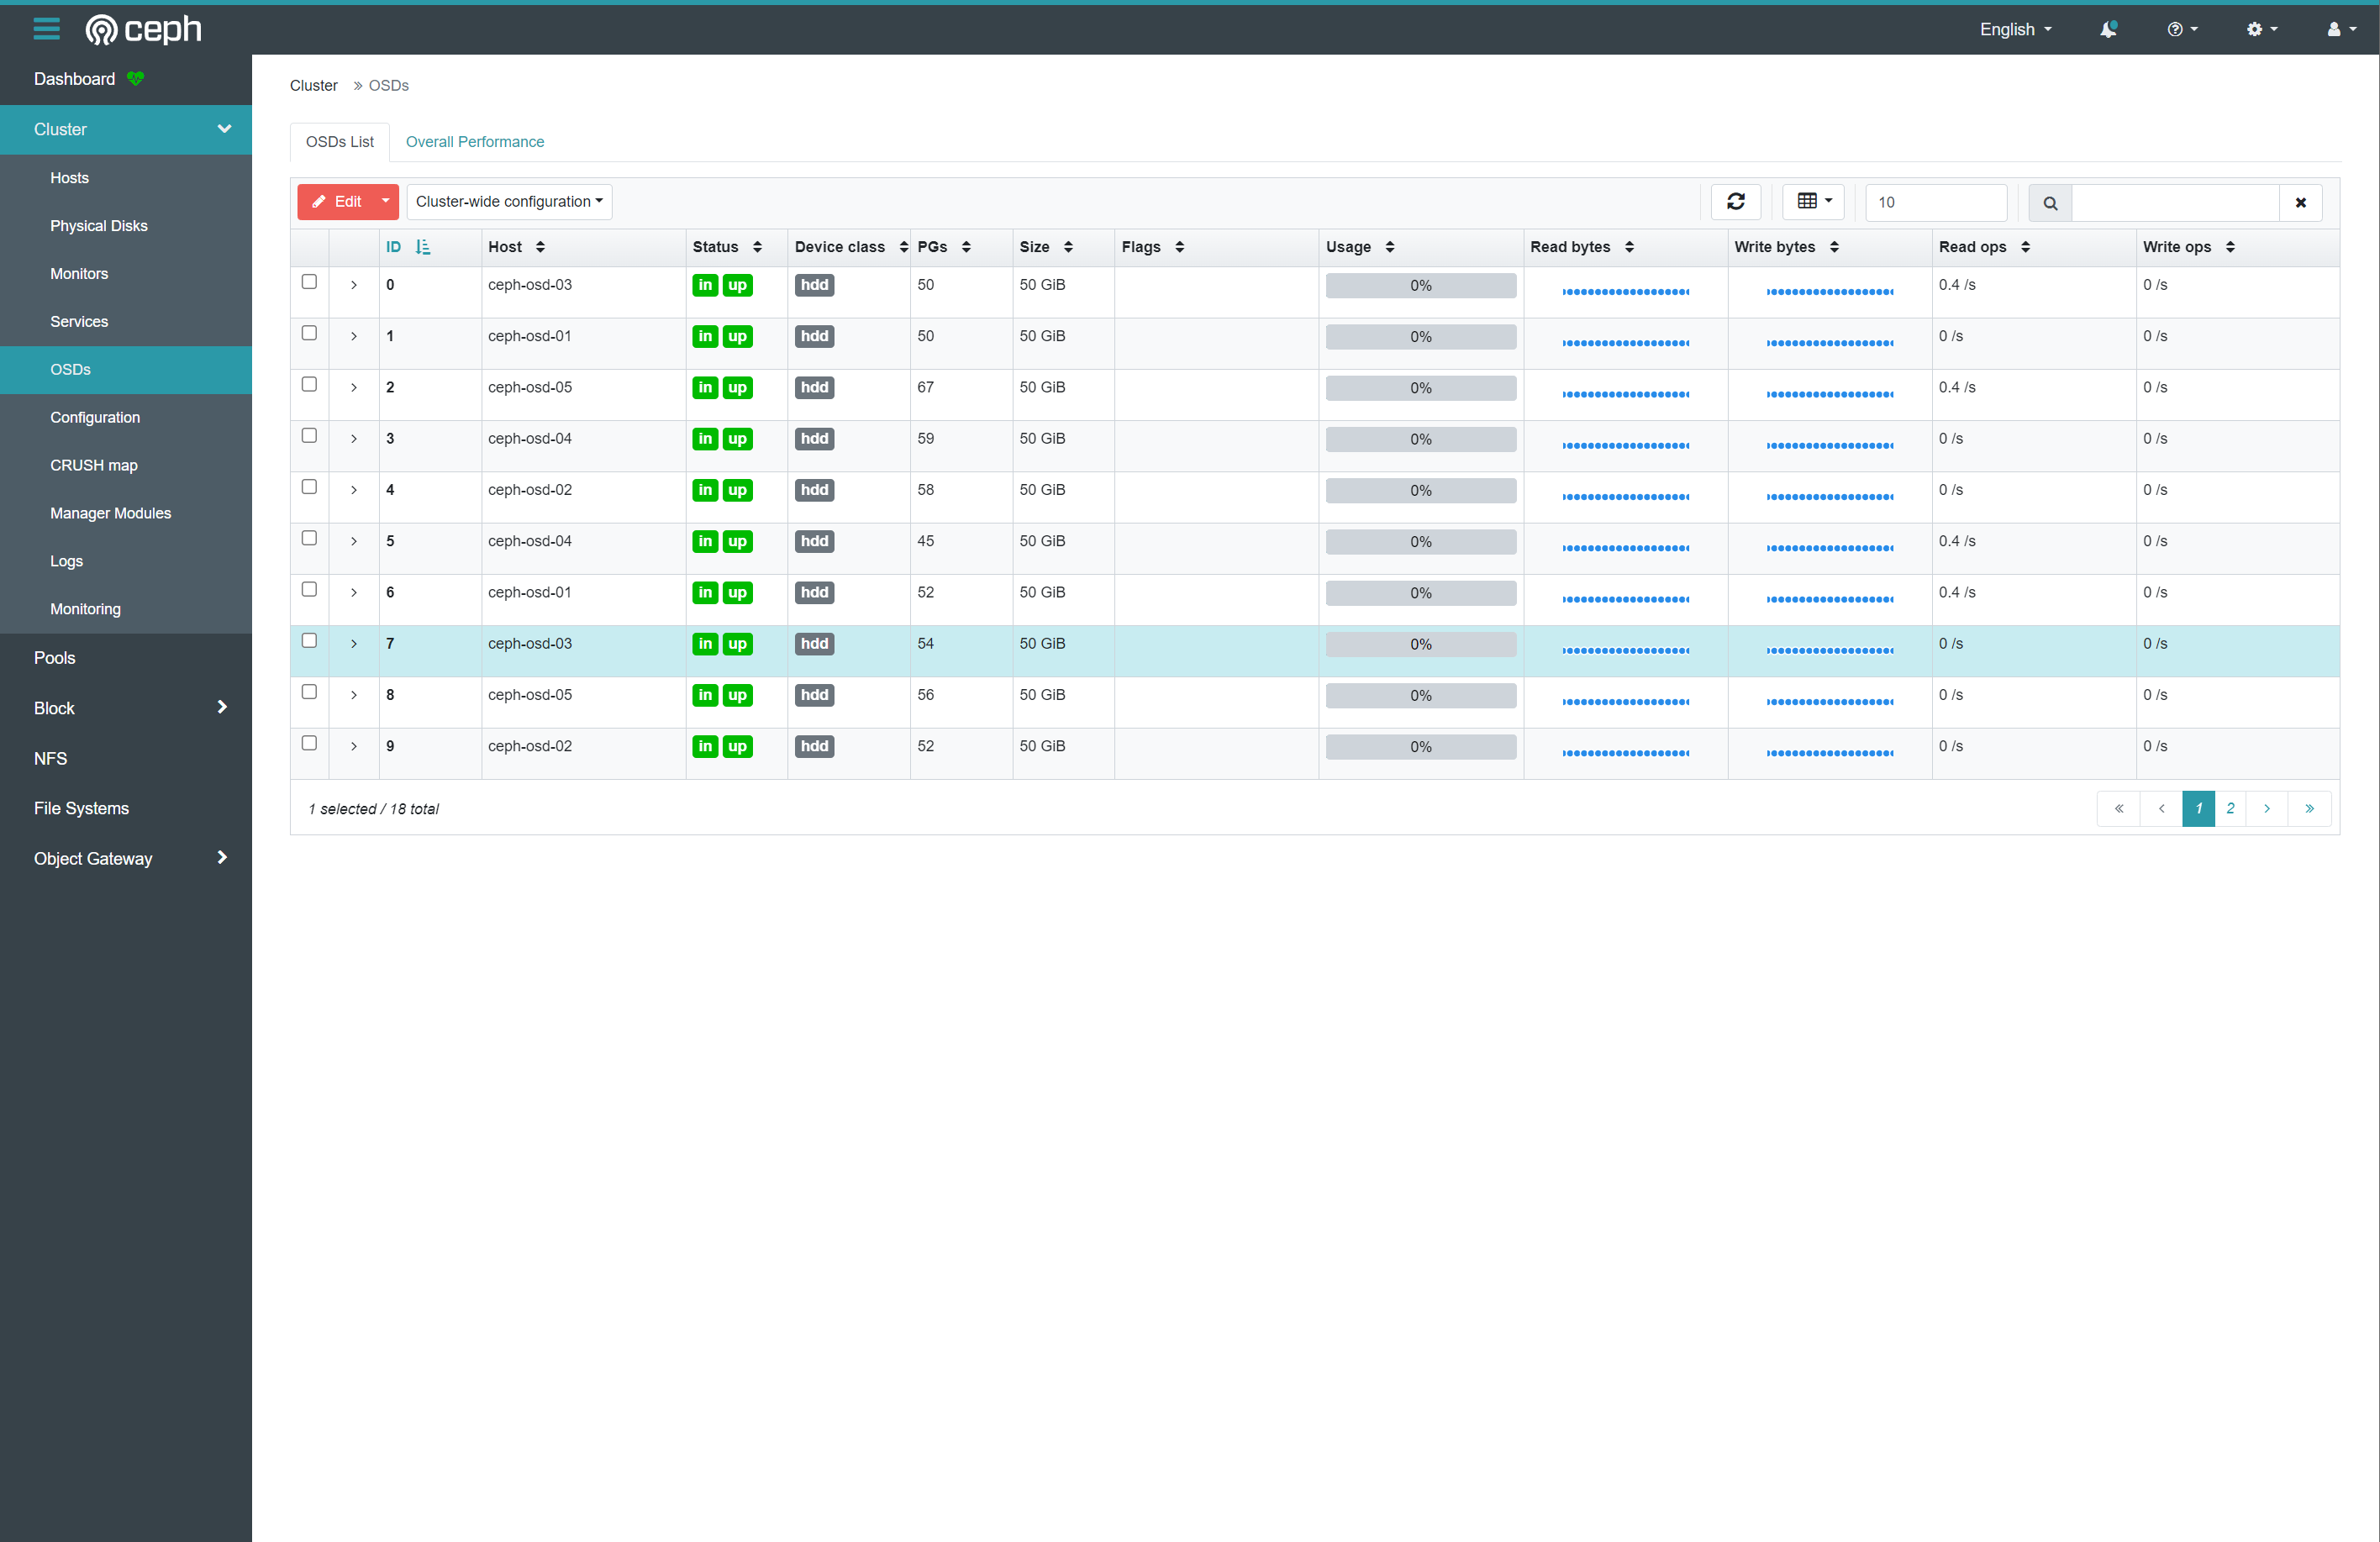2380x1542 pixels.
Task: Open the table columns toggle icon
Action: tap(1813, 202)
